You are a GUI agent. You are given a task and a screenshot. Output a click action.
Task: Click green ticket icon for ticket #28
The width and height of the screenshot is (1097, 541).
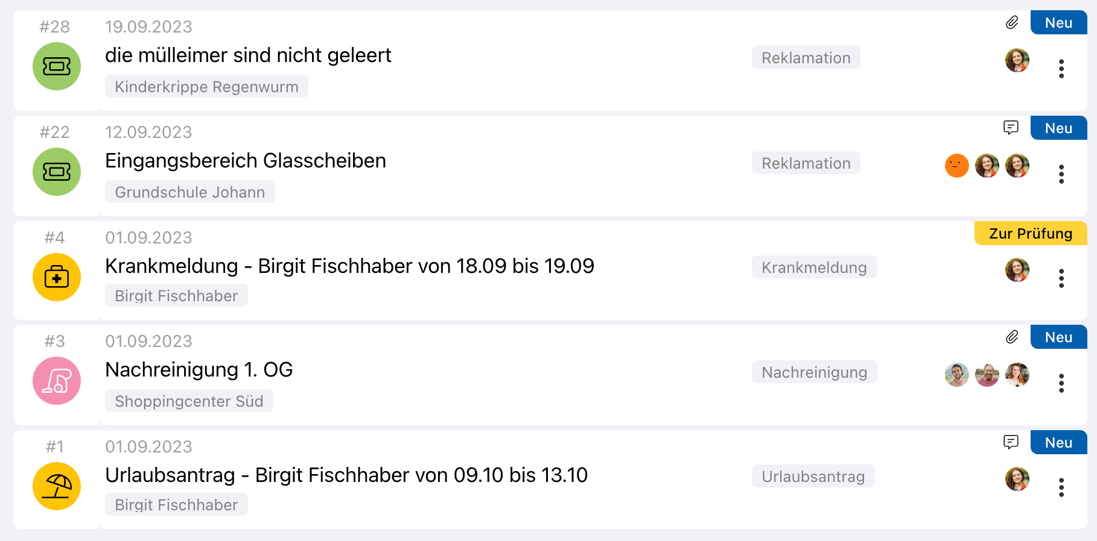coord(57,66)
